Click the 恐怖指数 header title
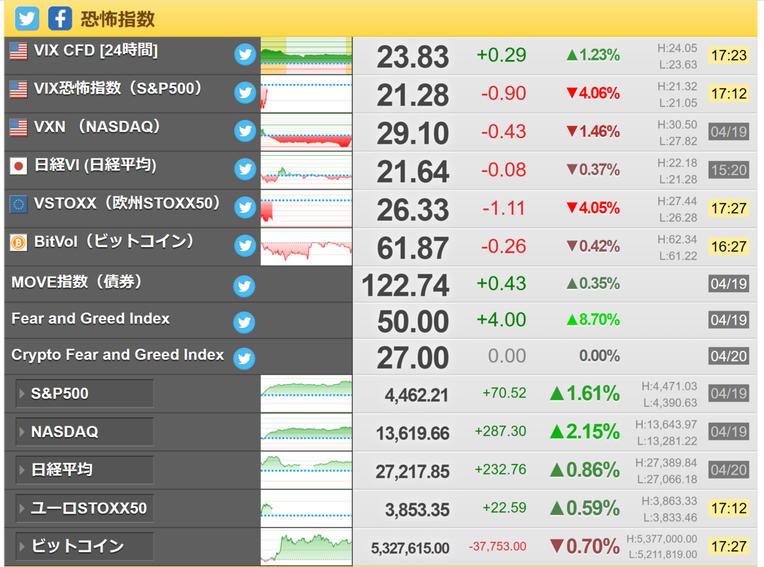Screen dimensions: 764x567 [118, 18]
